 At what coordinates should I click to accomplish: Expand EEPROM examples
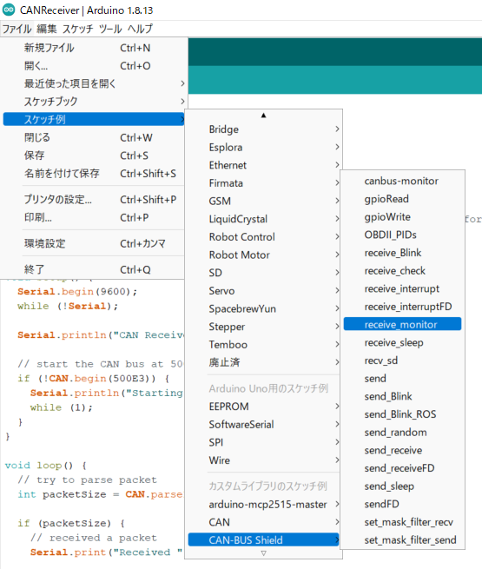264,407
